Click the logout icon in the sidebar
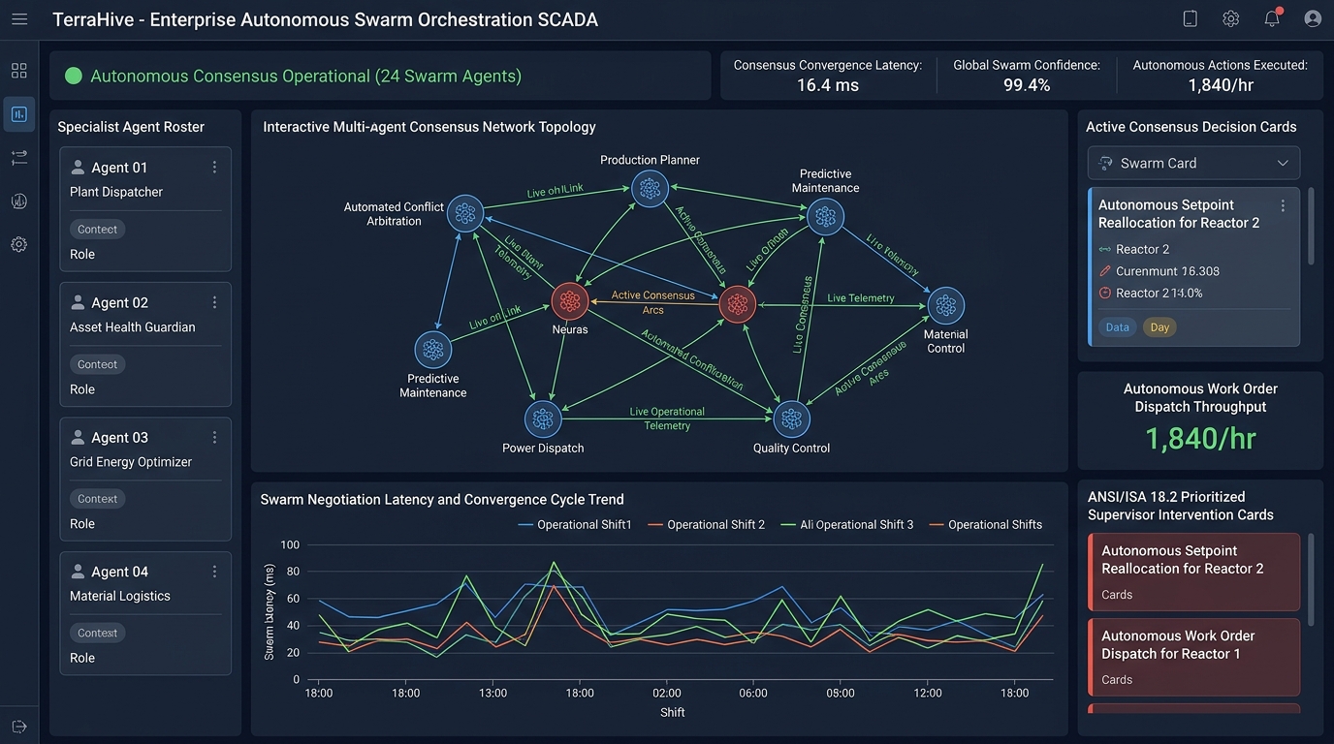Screen dimensions: 1334x744 point(19,727)
